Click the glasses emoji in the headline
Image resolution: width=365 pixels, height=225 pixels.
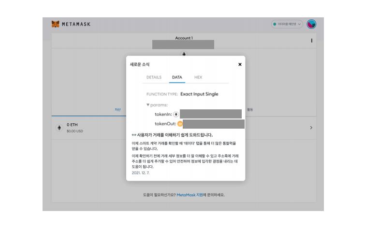pos(134,135)
